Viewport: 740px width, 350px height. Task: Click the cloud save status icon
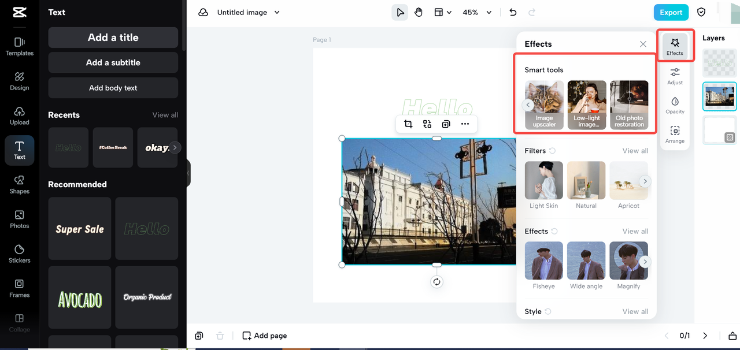(x=203, y=12)
